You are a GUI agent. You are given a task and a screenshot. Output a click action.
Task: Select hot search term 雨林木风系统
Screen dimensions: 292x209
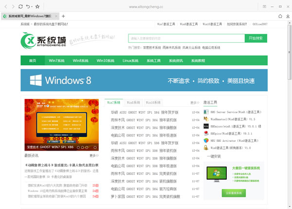coord(171,48)
